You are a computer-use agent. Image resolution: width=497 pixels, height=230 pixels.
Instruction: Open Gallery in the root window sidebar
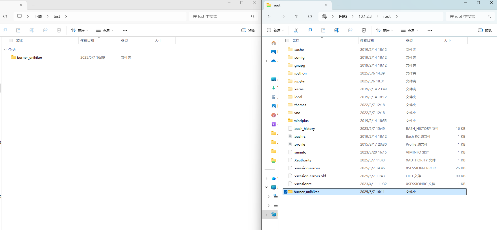pos(274,52)
